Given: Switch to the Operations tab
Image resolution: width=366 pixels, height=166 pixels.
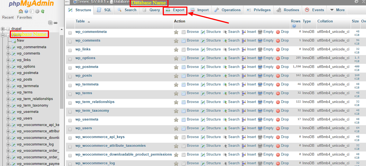Looking at the screenshot, I should pos(228,10).
